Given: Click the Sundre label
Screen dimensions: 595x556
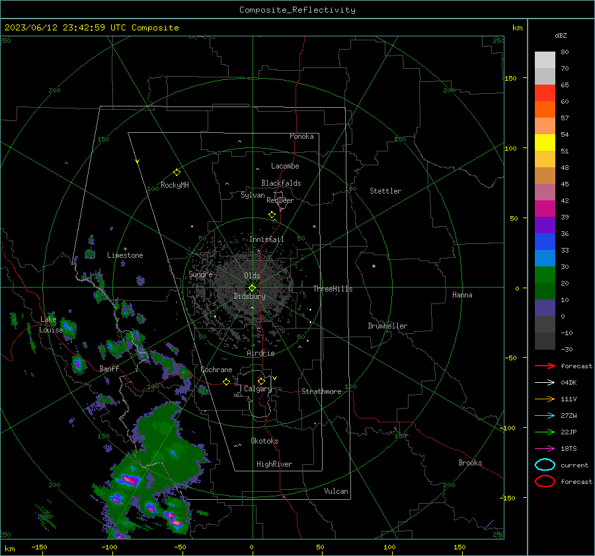Looking at the screenshot, I should [200, 274].
